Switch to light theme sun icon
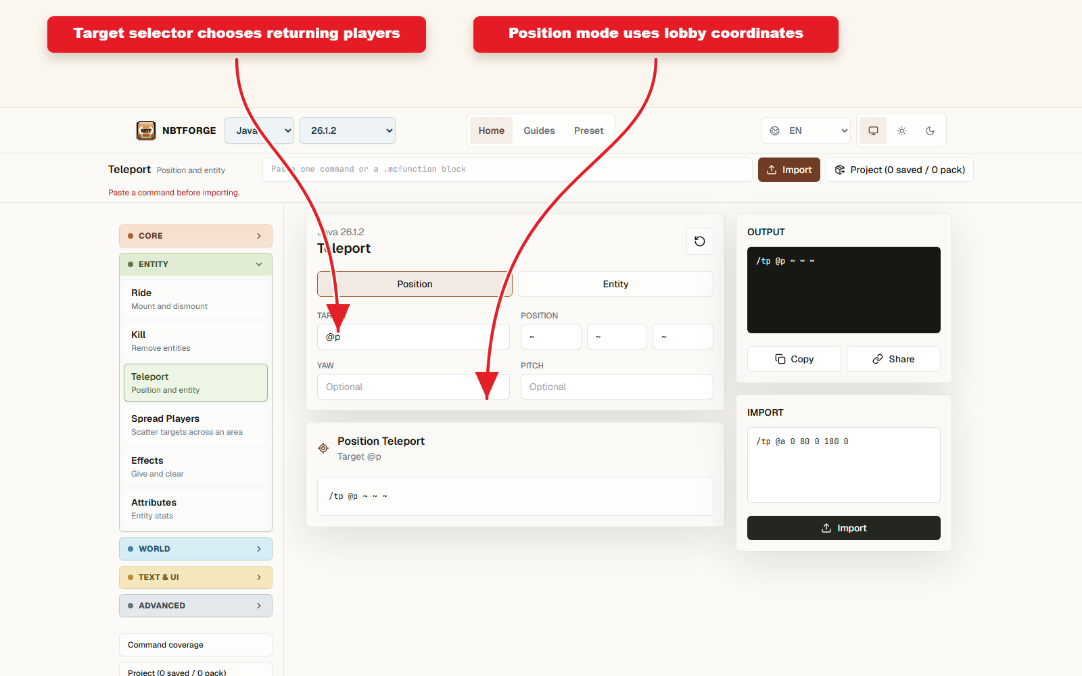The image size is (1082, 676). 901,130
